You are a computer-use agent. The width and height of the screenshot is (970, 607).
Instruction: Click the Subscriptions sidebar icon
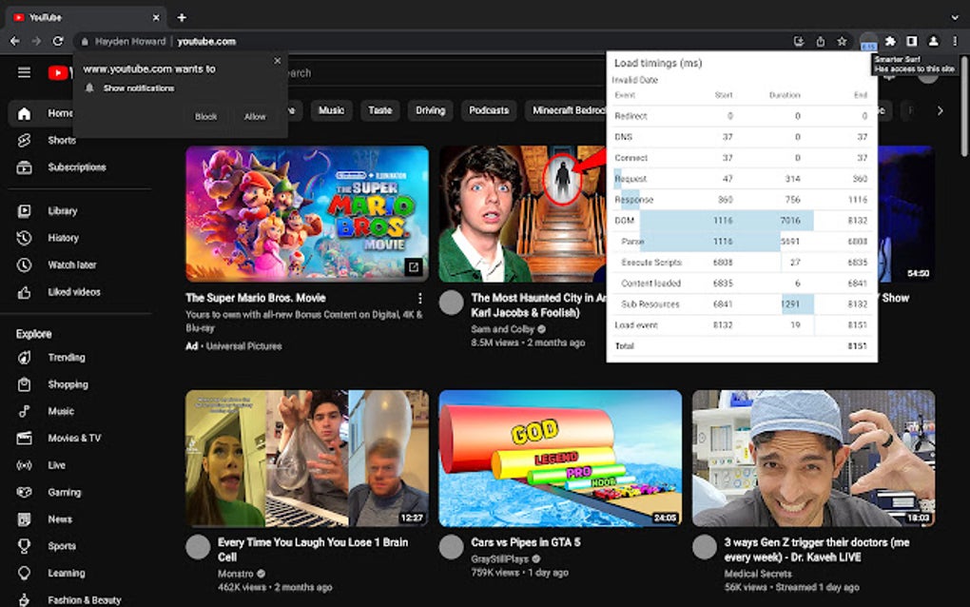pyautogui.click(x=23, y=167)
